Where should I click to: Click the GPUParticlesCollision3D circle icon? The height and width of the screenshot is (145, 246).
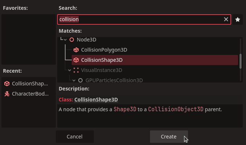[80, 80]
